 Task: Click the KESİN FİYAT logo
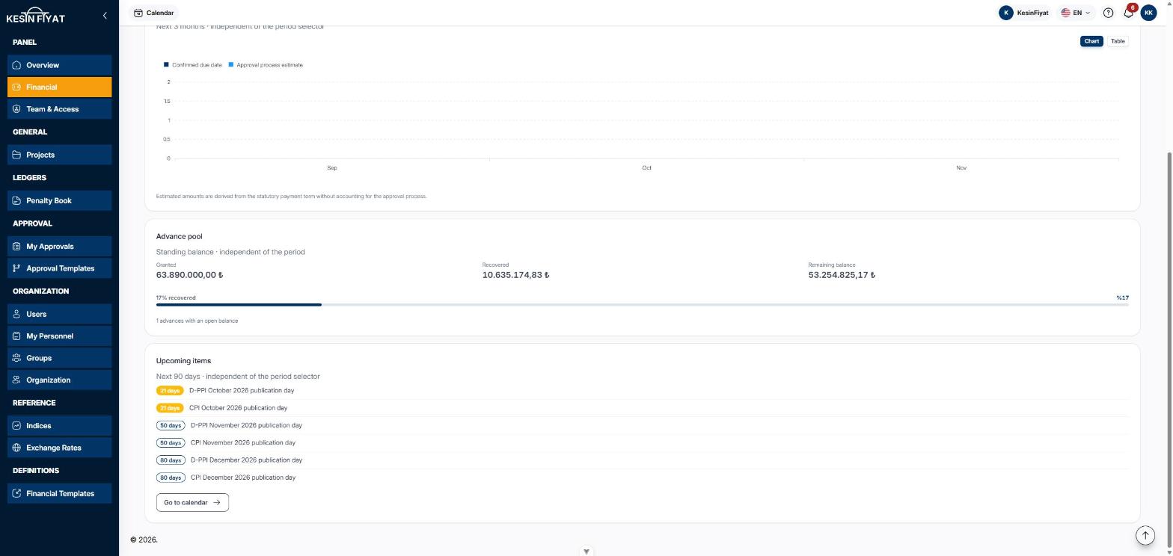click(36, 16)
